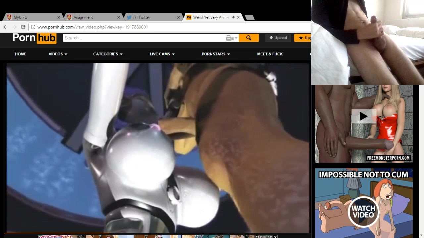The image size is (424, 238).
Task: Go to the Home menu item
Action: click(20, 54)
